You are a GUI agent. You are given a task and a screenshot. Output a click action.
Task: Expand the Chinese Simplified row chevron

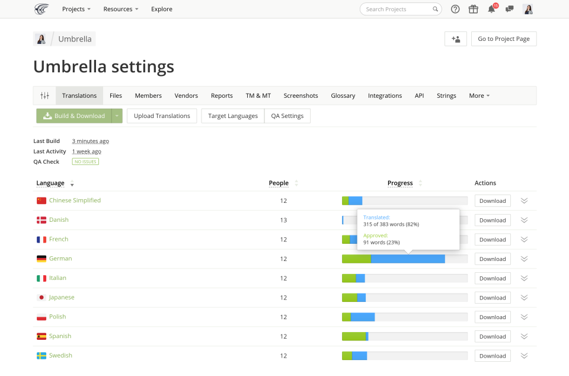524,200
